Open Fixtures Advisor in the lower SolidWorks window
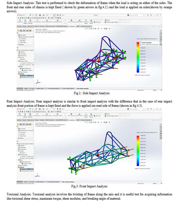179x202 pixels. click(37, 116)
